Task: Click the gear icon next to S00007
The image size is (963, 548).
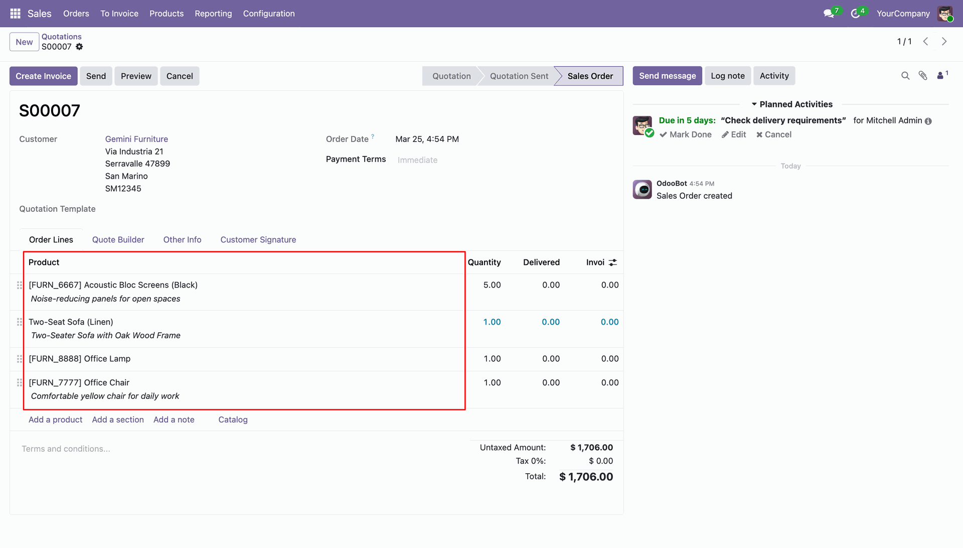Action: pos(79,47)
